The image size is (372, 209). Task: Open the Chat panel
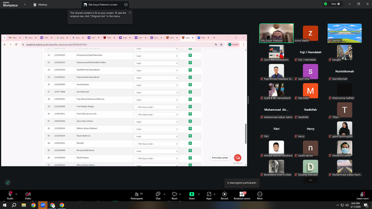(158, 196)
